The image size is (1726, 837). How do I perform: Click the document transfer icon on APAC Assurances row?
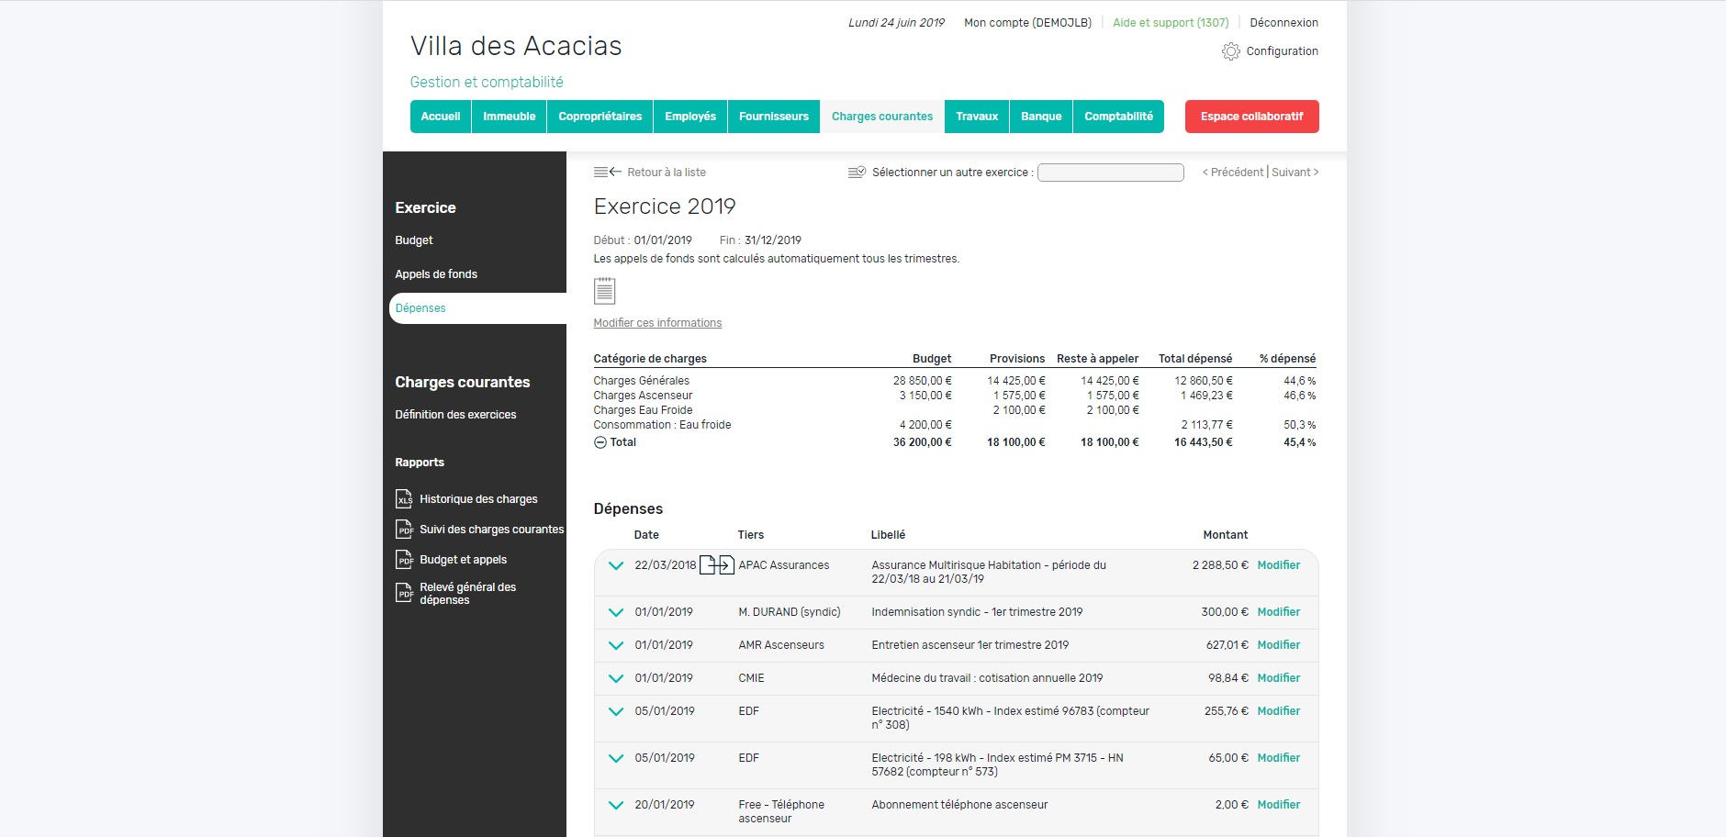(717, 565)
